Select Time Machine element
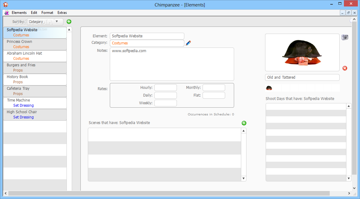This screenshot has height=199, width=360. click(x=35, y=103)
